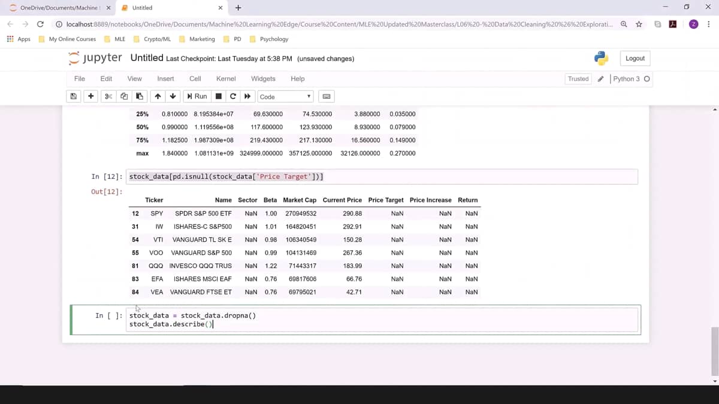Screen dimensions: 719x404
Task: Click the page vertical scrollbar thumb
Action: click(x=715, y=350)
